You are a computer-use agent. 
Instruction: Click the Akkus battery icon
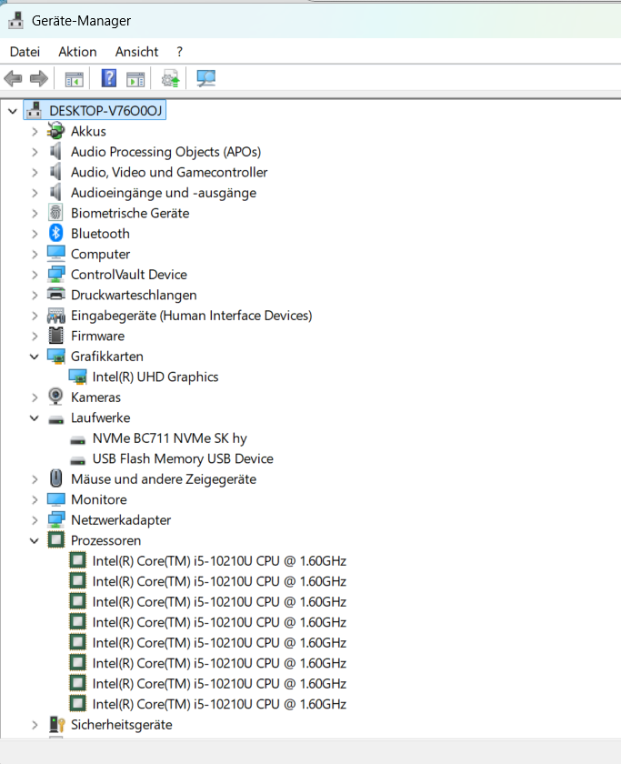(x=56, y=131)
